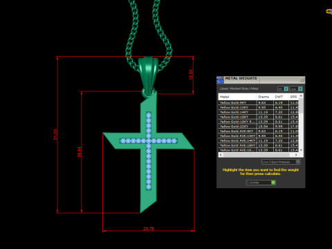This screenshot has width=332, height=249.
Task: Sort by the Metal column header
Action: pos(237,97)
